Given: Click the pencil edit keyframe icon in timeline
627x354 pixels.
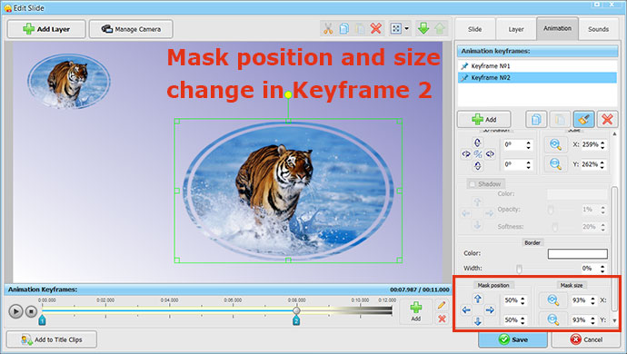Looking at the screenshot, I should coord(442,305).
